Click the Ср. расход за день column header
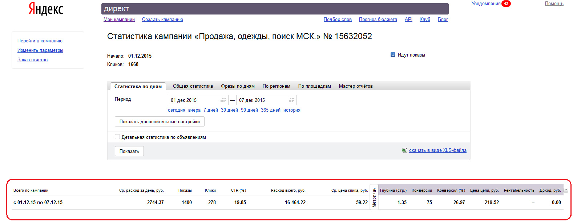 click(141, 190)
